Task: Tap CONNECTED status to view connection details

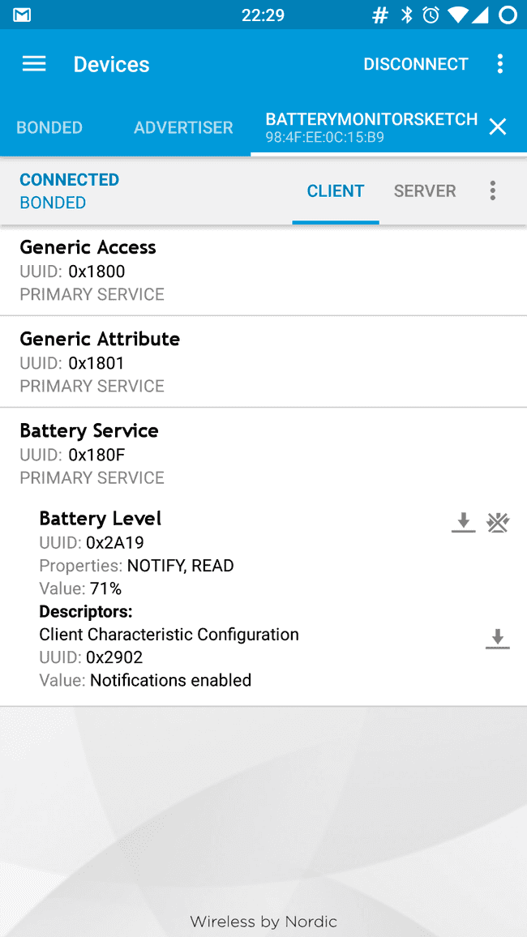Action: (x=69, y=179)
